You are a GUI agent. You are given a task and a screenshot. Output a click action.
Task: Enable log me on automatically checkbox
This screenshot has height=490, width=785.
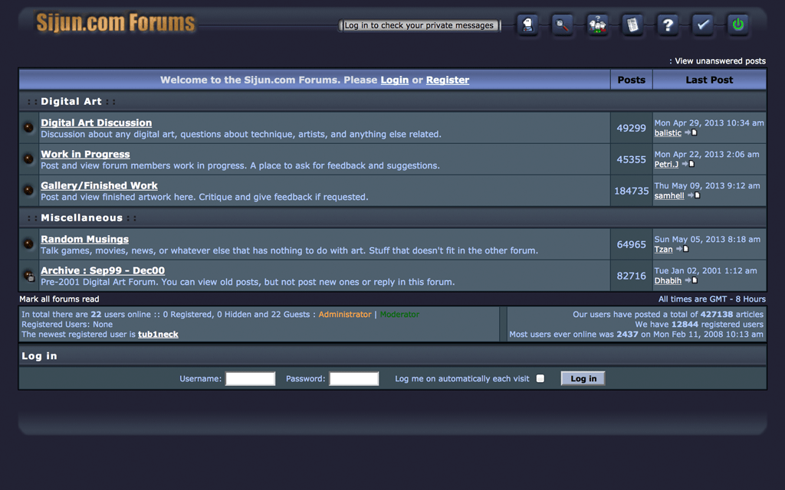coord(540,379)
